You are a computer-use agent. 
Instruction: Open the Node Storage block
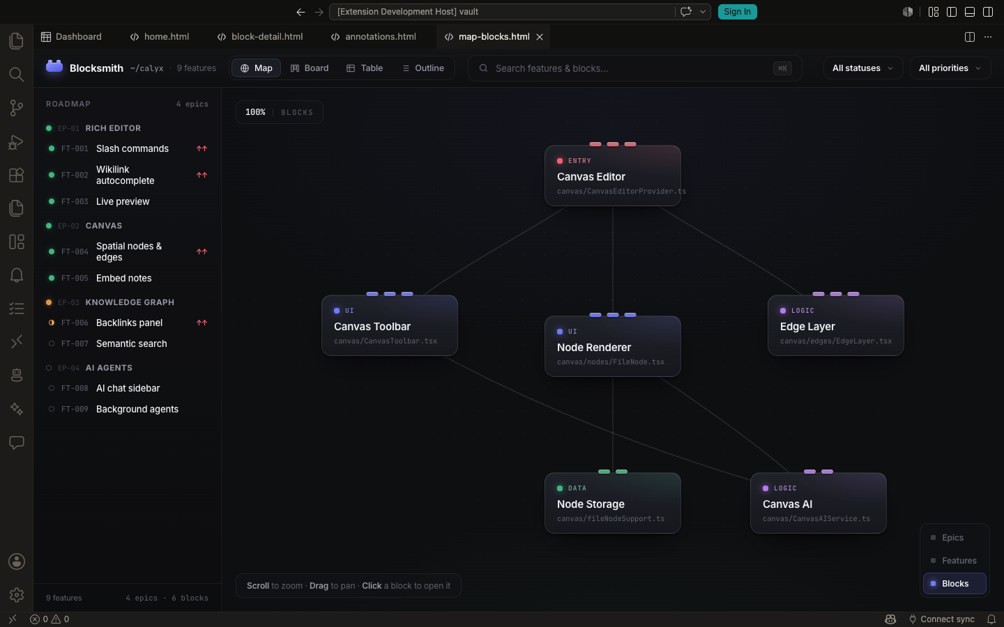click(x=613, y=503)
